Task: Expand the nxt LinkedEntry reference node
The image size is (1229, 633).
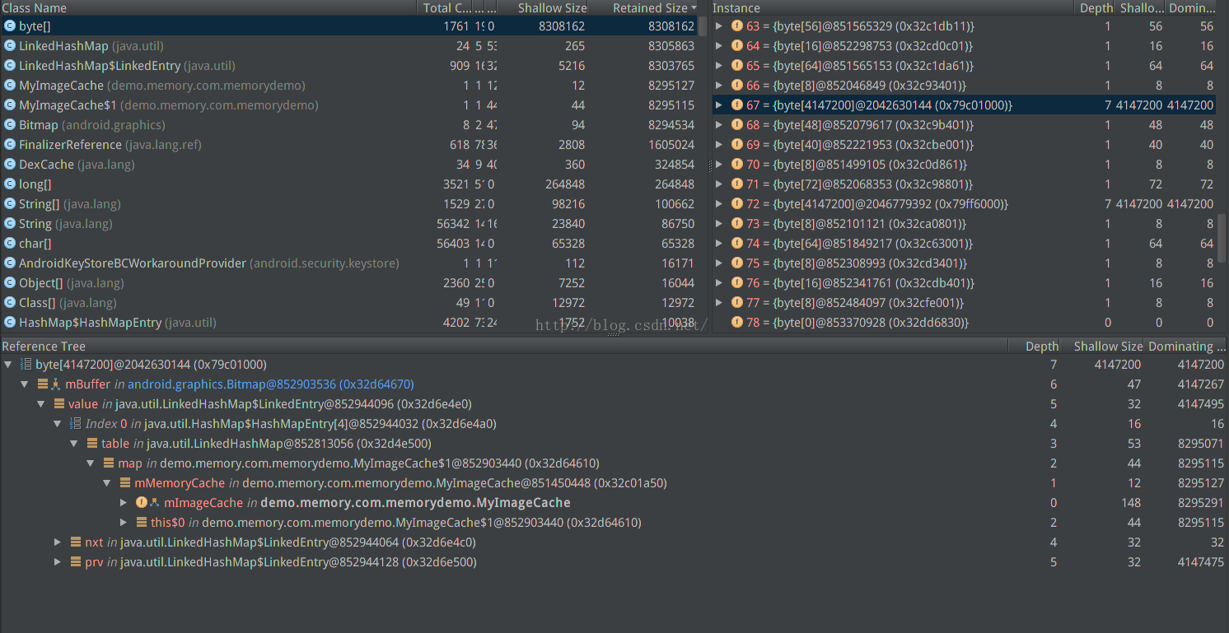Action: pos(58,542)
